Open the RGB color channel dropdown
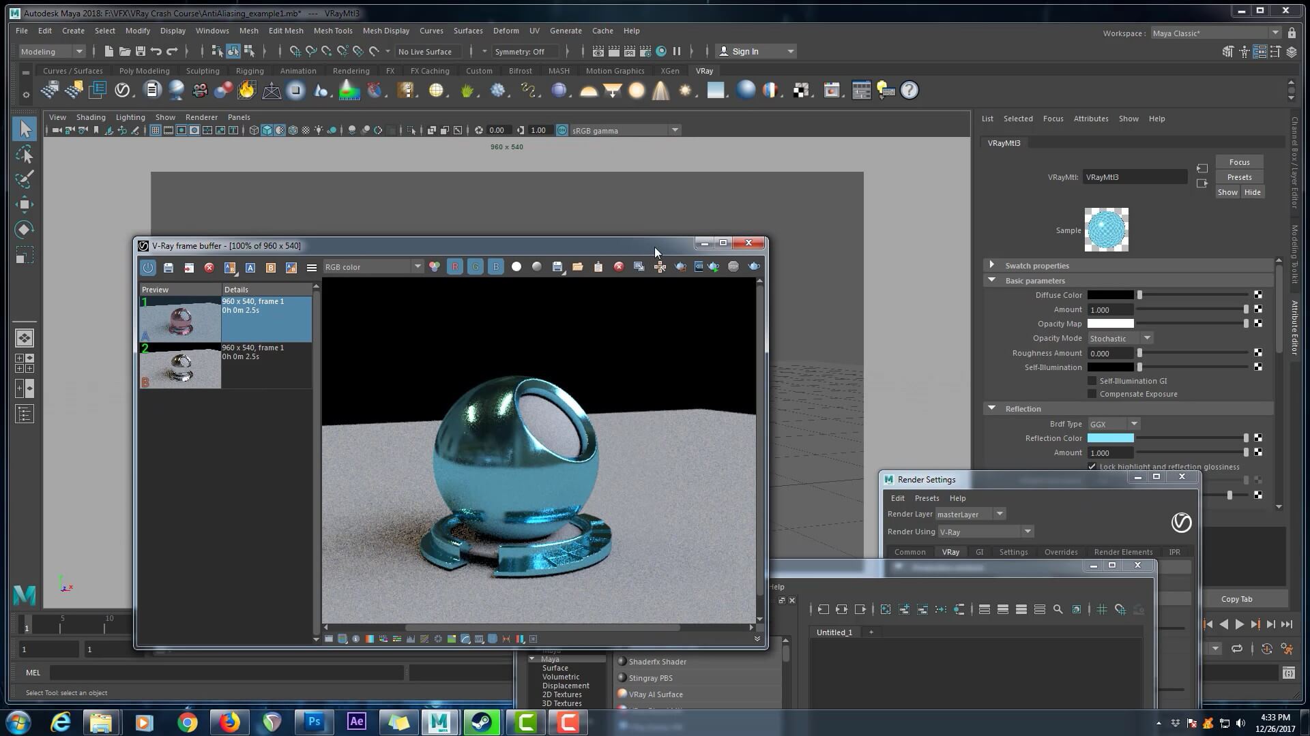Screen dimensions: 1310x736 (x=373, y=267)
